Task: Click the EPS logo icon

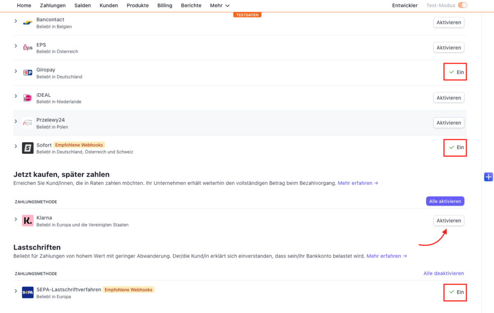Action: (27, 48)
